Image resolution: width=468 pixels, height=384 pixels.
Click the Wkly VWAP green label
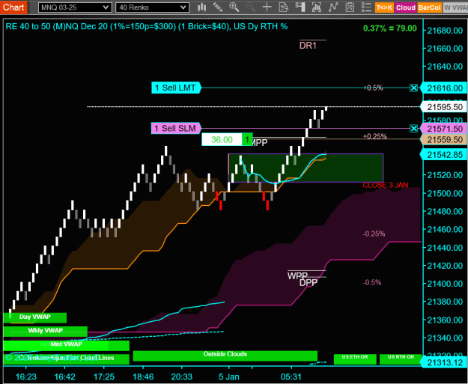click(46, 331)
